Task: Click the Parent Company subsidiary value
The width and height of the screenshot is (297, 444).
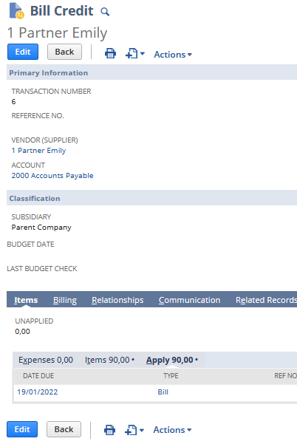Action: tap(41, 228)
